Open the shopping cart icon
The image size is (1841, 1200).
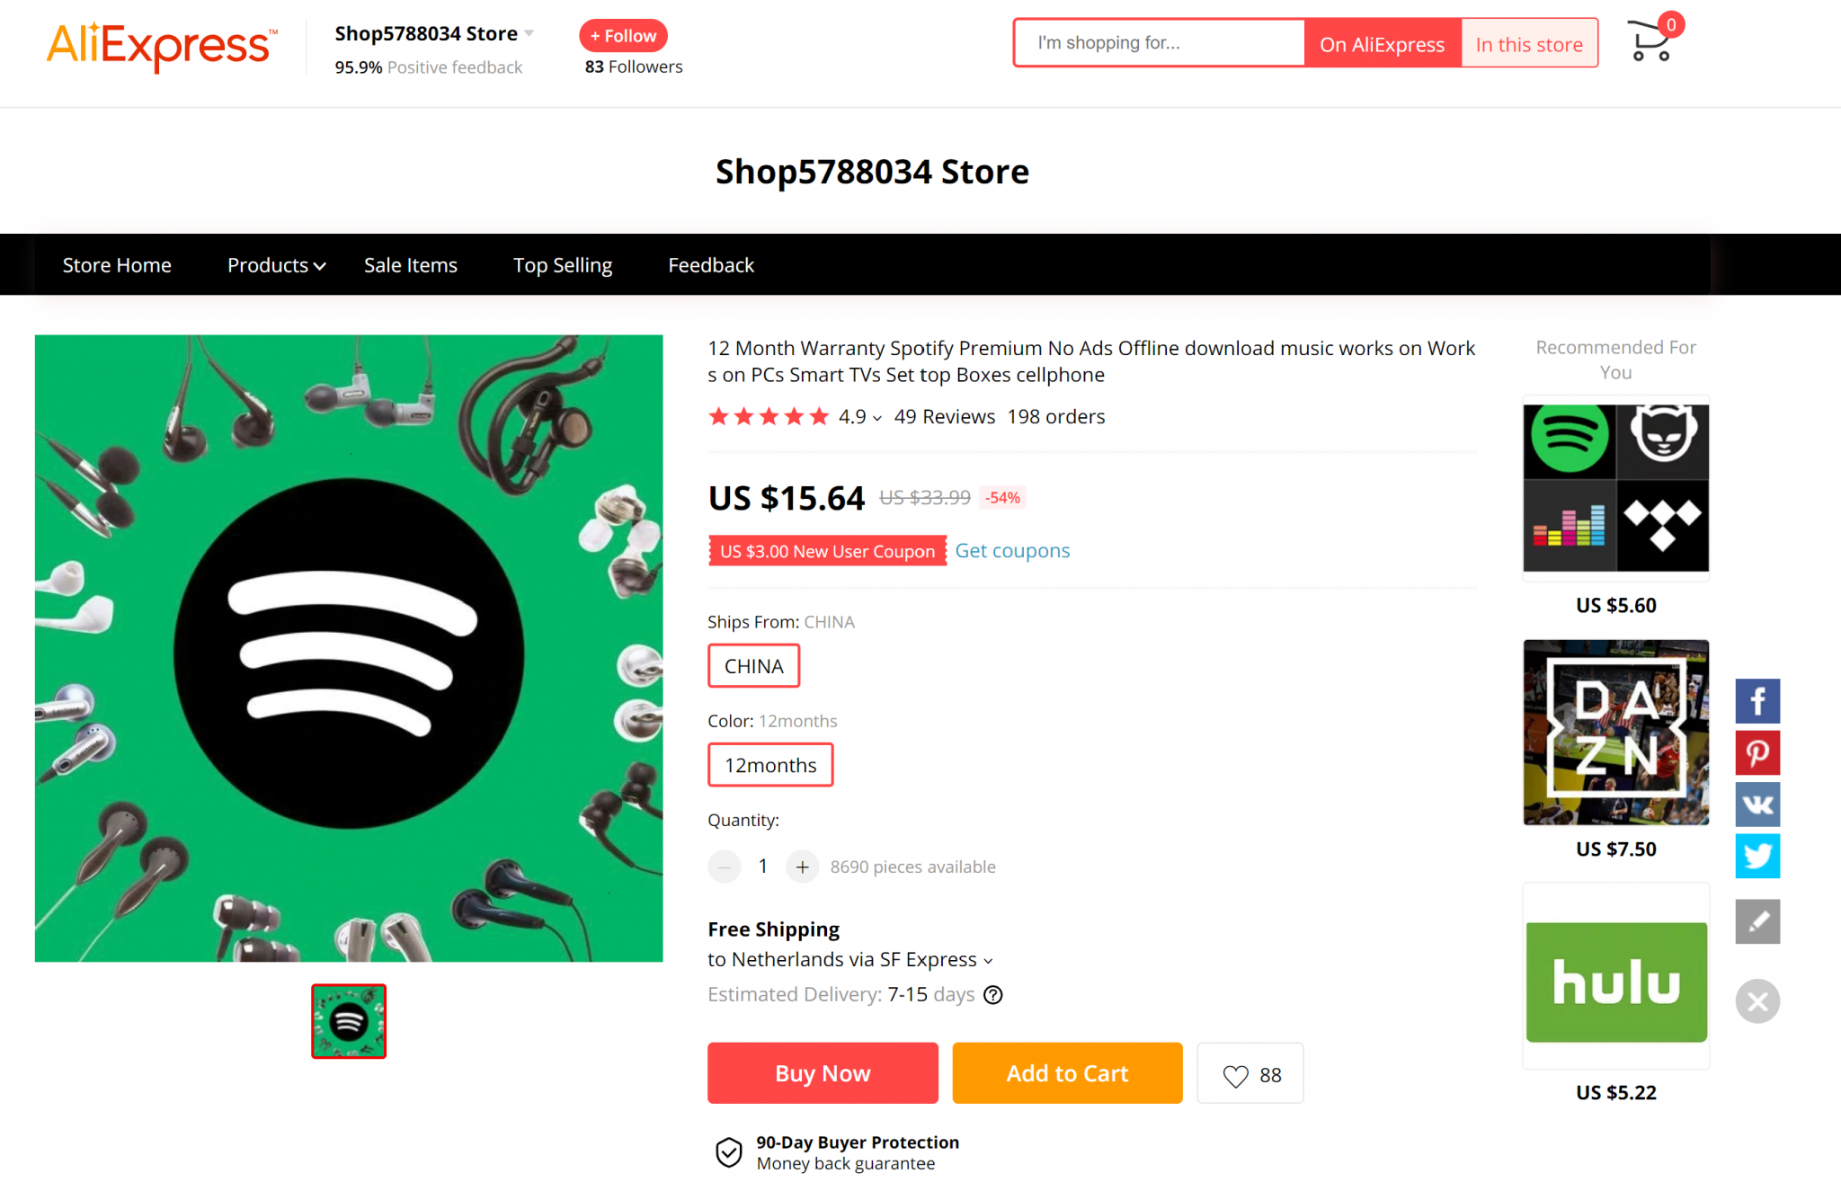click(x=1651, y=41)
